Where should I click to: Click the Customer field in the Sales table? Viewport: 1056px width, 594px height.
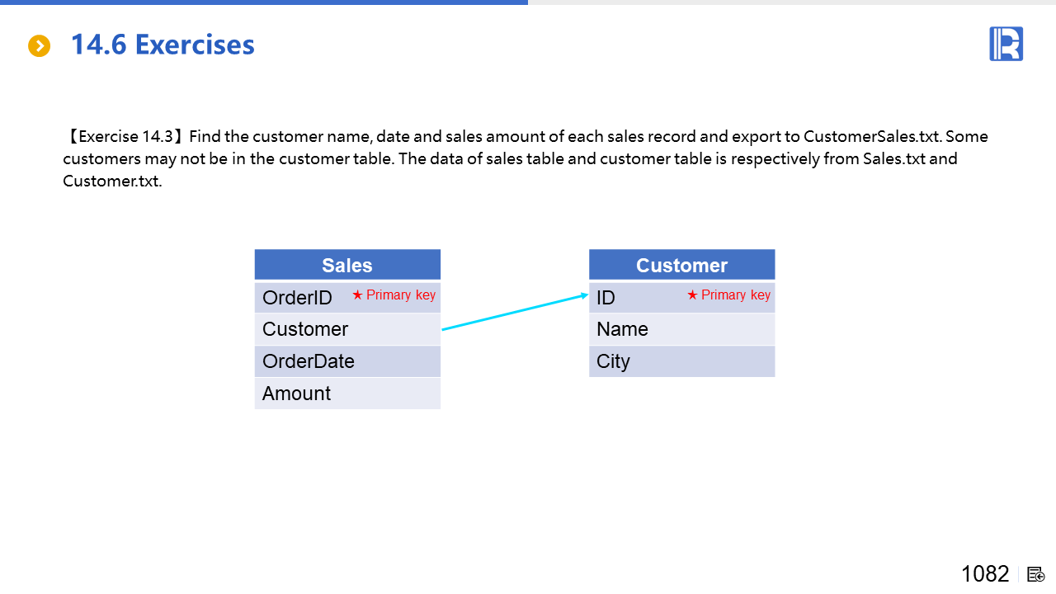[x=305, y=329]
